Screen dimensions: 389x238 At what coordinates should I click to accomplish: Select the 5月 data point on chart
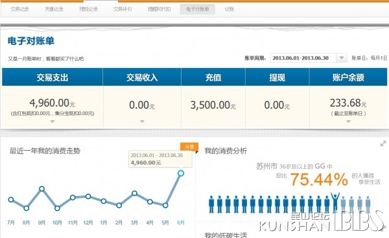click(165, 205)
